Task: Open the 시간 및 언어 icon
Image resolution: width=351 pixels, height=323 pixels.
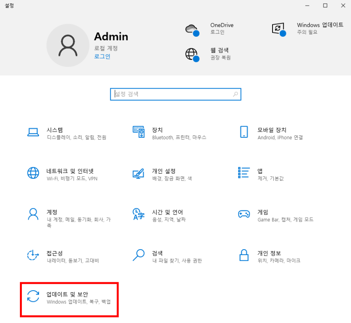Action: pos(139,214)
